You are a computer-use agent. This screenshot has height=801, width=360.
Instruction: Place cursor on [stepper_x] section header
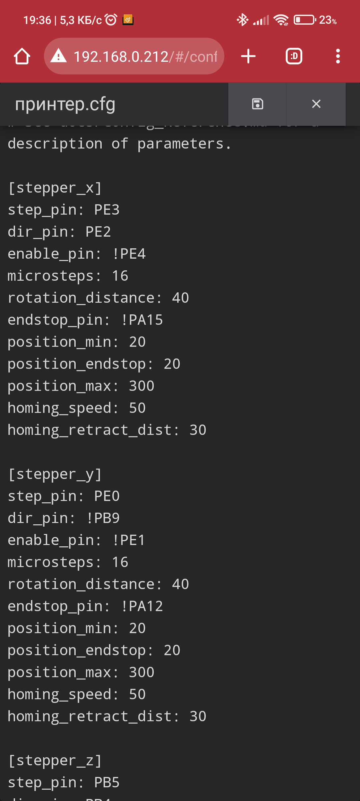tap(55, 188)
